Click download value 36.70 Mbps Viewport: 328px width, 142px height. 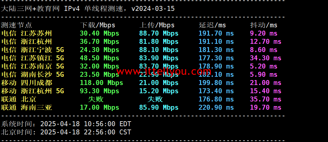pyautogui.click(x=100, y=42)
